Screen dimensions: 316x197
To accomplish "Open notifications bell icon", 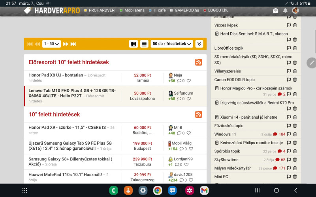I will (x=285, y=11).
